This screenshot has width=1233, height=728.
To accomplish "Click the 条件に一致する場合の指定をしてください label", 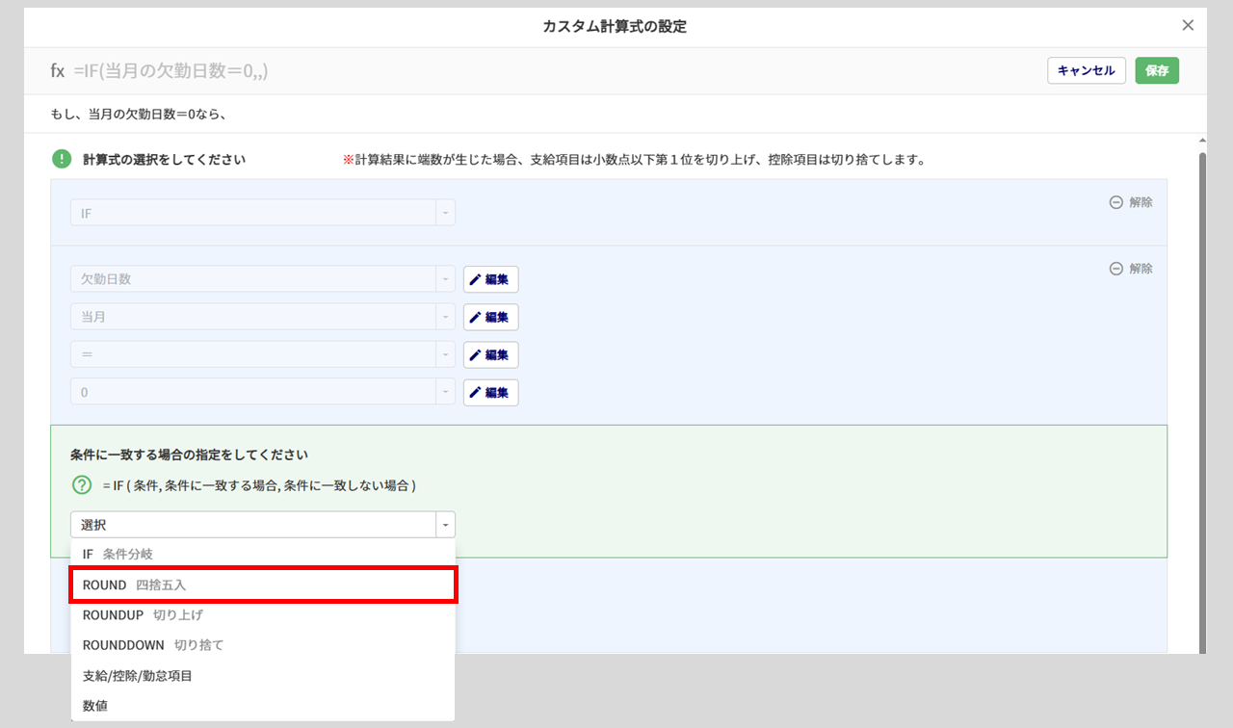I will (x=189, y=454).
